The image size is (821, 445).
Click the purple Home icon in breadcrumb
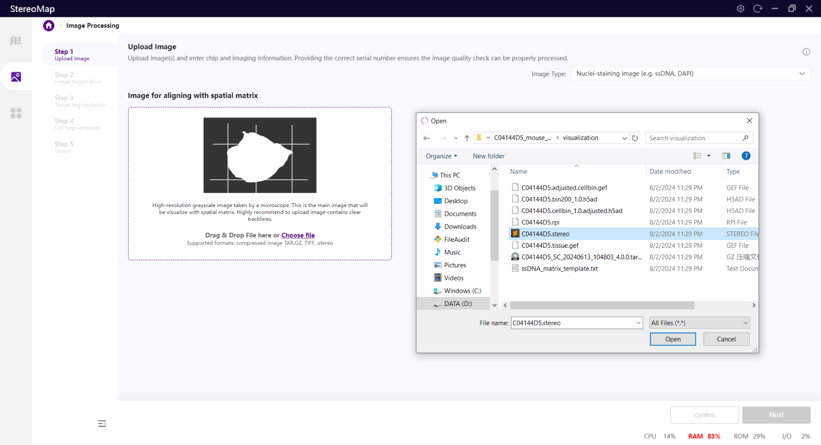pos(49,26)
